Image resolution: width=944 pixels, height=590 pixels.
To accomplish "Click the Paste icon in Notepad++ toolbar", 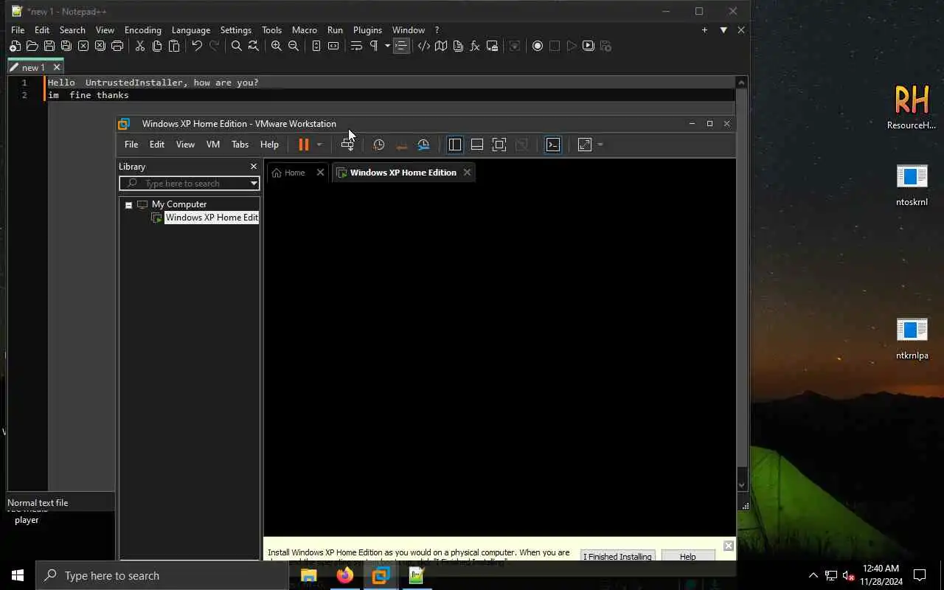I will [174, 46].
